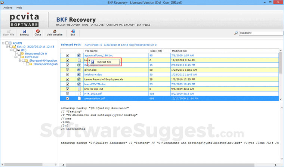Click the magnifier icon beside the search box
This screenshot has height=167, width=284.
tap(236, 33)
